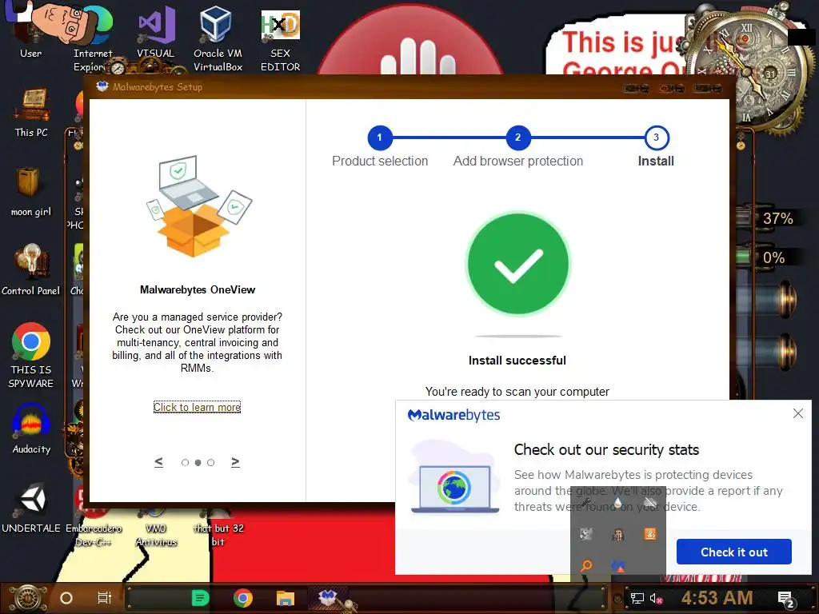
Task: Click the blue 'Check it out' button
Action: [734, 552]
